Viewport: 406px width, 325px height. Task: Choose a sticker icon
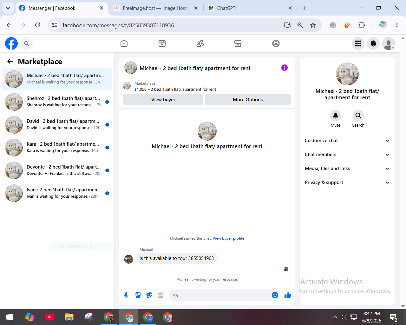(149, 295)
